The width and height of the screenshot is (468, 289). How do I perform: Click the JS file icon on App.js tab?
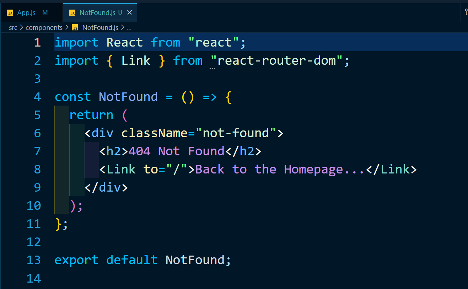10,13
